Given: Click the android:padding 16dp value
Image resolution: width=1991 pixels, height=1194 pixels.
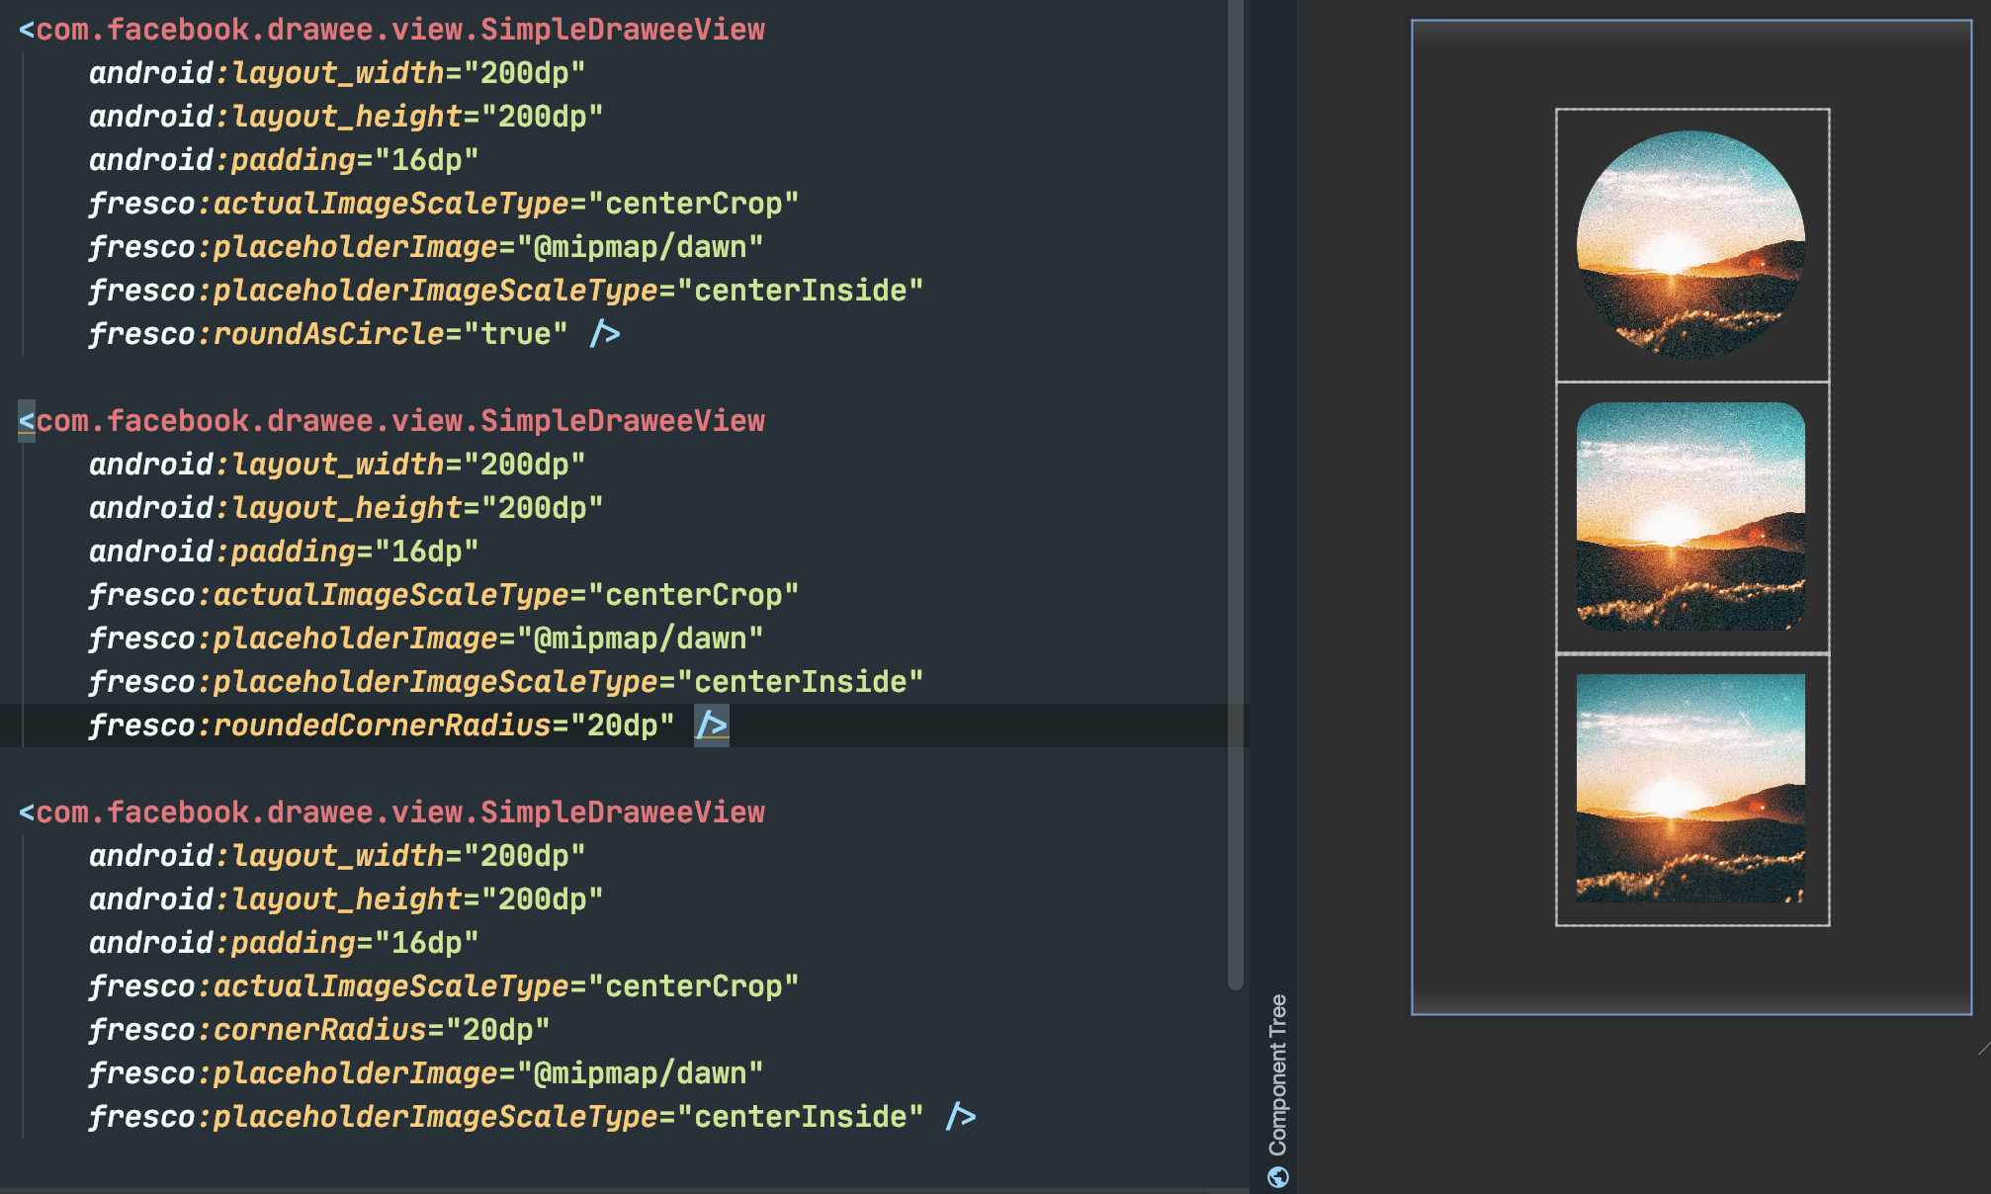Looking at the screenshot, I should click(427, 159).
